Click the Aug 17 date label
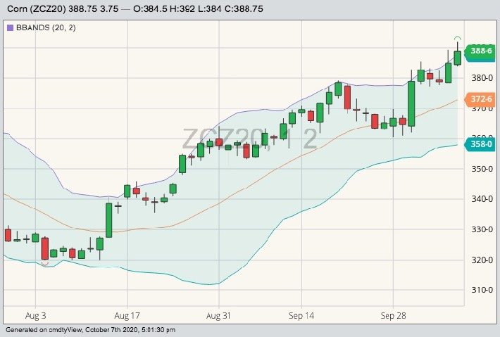Image resolution: width=500 pixels, height=337 pixels. pyautogui.click(x=127, y=316)
